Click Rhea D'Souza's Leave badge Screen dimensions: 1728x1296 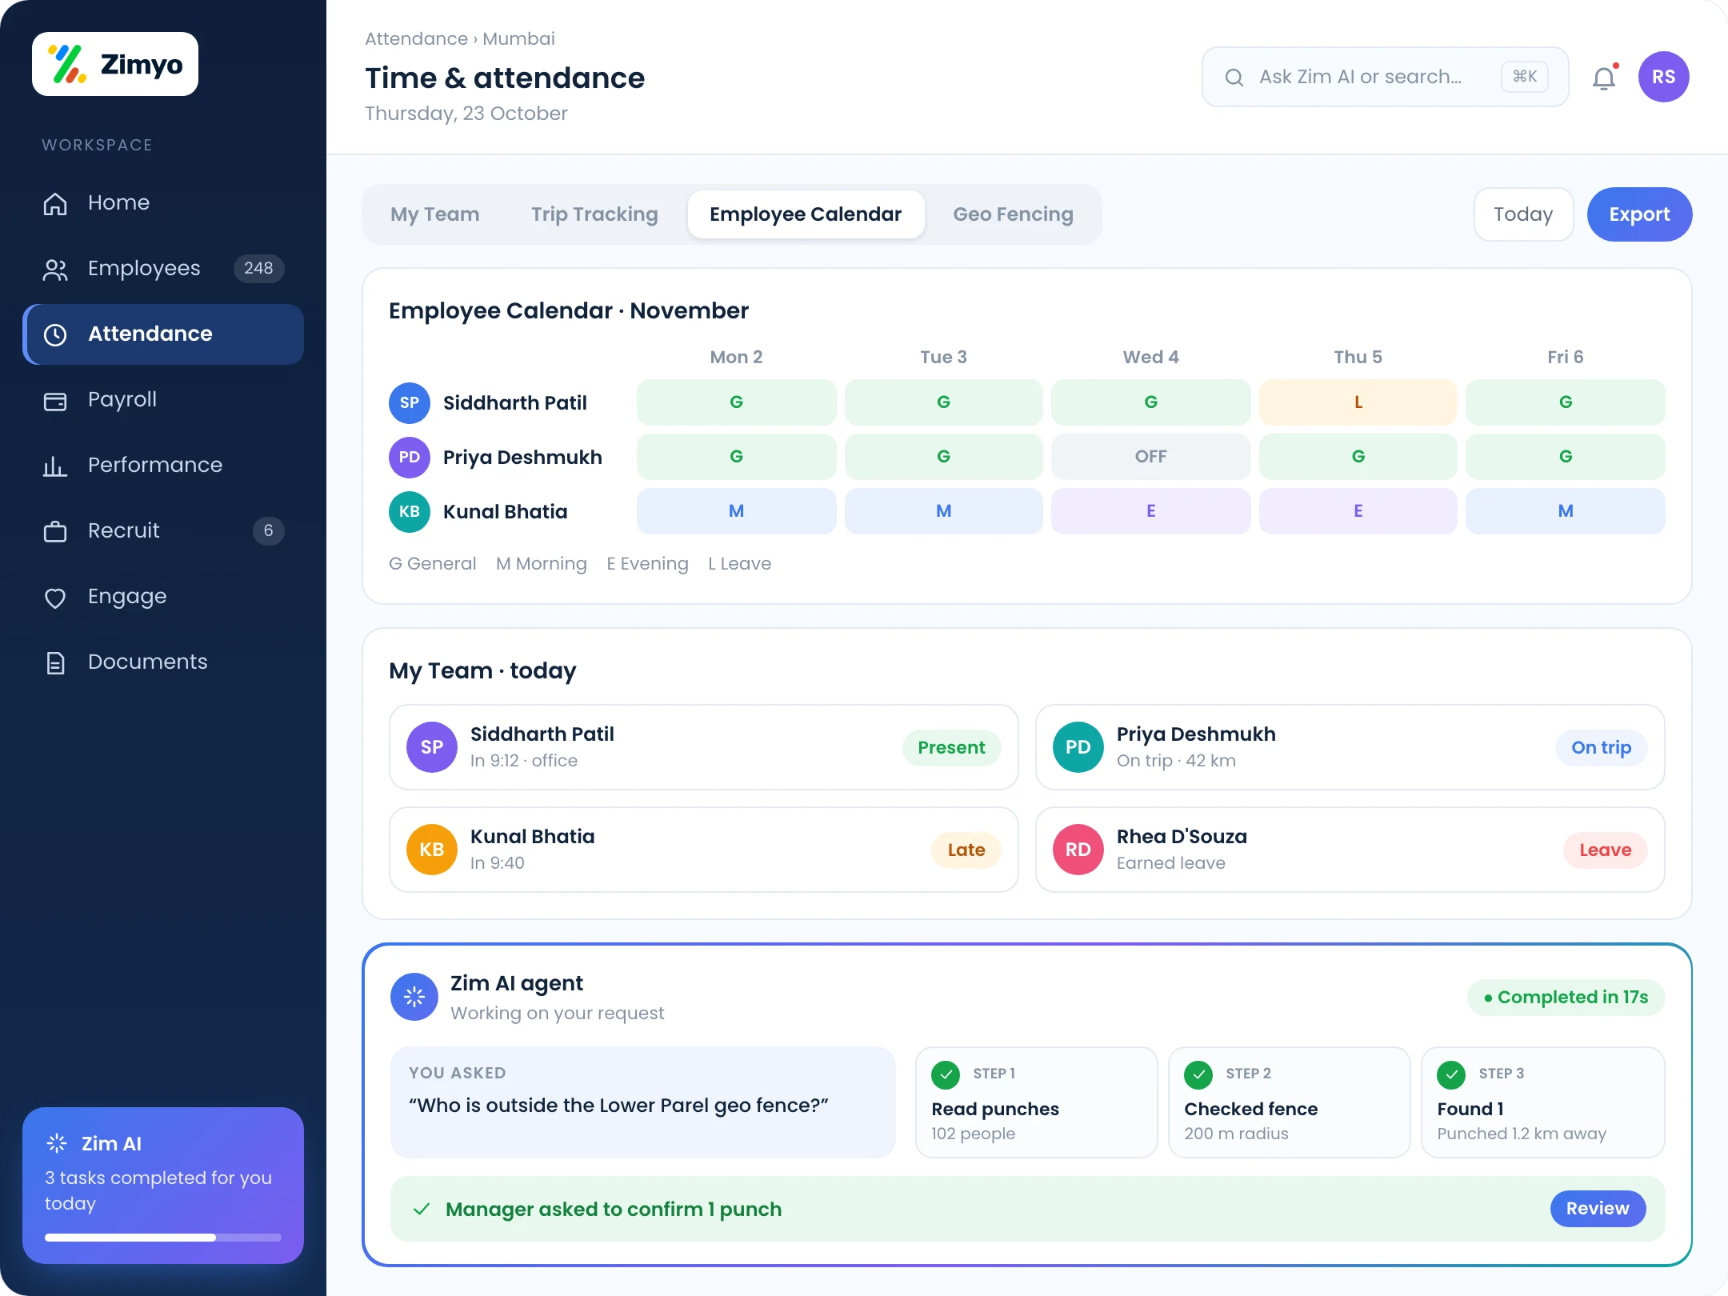tap(1605, 850)
